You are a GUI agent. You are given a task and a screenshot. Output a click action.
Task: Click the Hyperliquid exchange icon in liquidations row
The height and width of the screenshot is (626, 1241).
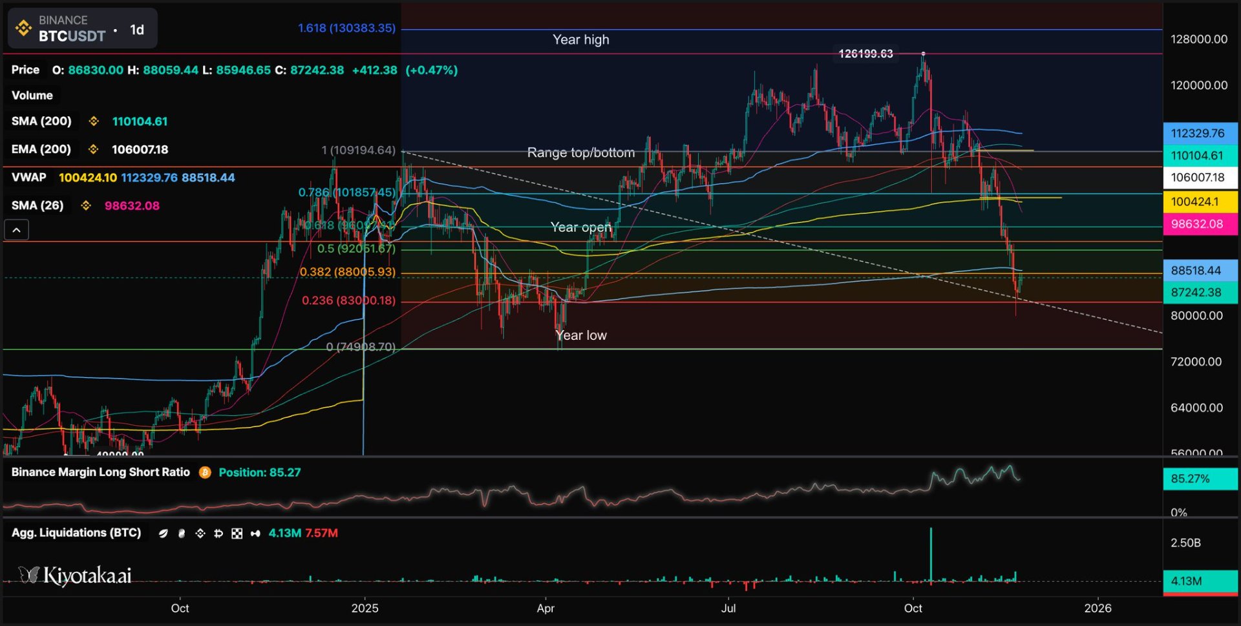256,534
